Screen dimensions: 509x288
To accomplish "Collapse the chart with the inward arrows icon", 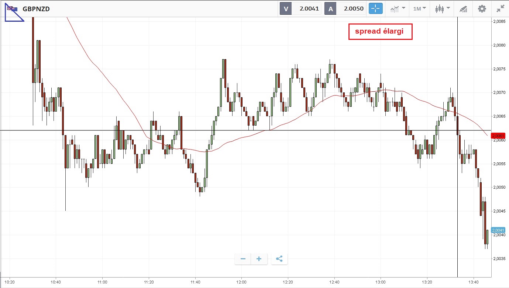I will coord(501,8).
